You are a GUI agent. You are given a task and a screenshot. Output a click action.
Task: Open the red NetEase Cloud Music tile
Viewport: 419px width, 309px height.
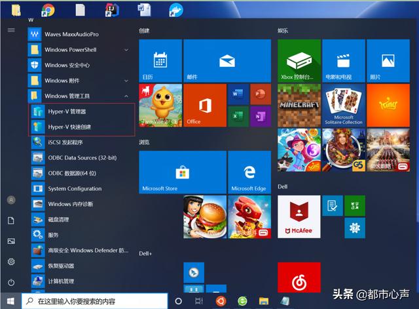click(299, 278)
